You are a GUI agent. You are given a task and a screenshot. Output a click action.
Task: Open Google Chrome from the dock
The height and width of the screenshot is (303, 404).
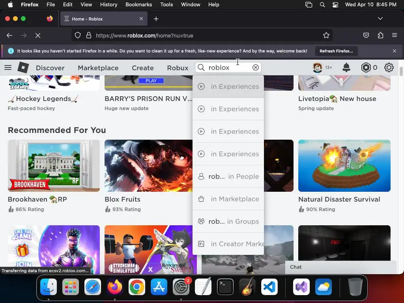(x=137, y=287)
